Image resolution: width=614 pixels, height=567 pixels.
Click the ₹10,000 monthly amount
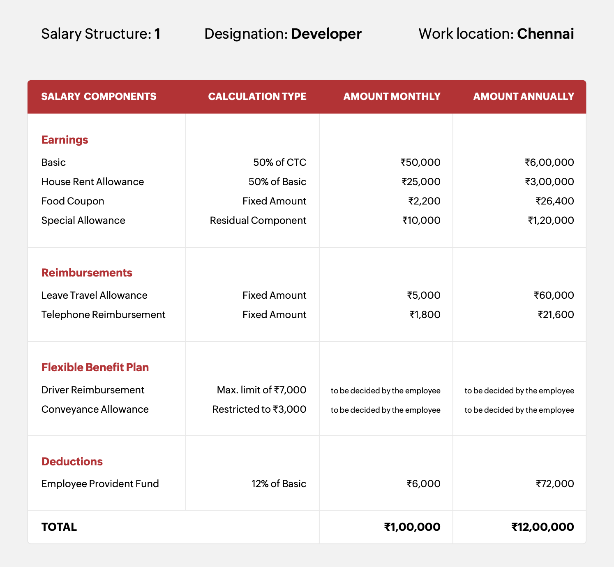(x=421, y=221)
